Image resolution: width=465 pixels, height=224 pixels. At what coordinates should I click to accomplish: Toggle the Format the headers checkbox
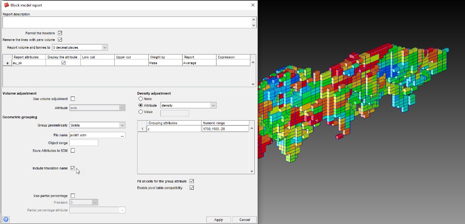click(60, 33)
